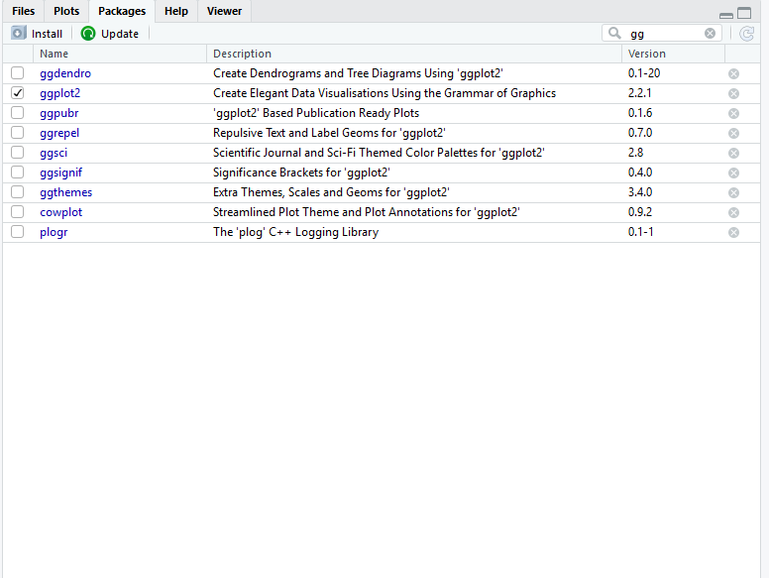Switch to the Files tab
Viewport: 769px width, 578px height.
point(24,11)
